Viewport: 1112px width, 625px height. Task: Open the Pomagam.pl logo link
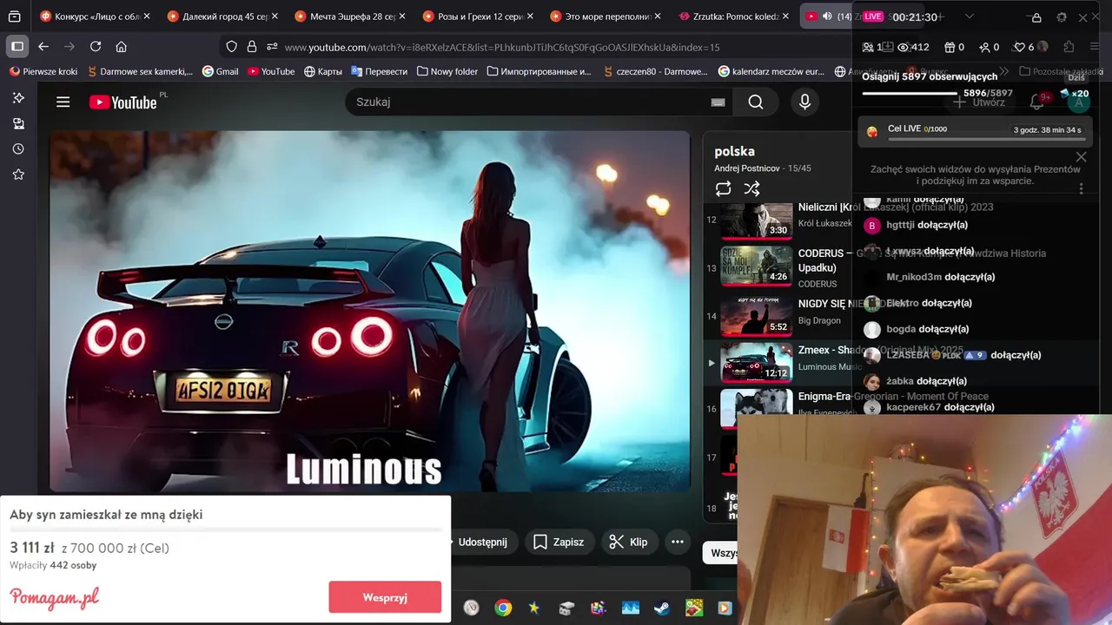coord(54,597)
